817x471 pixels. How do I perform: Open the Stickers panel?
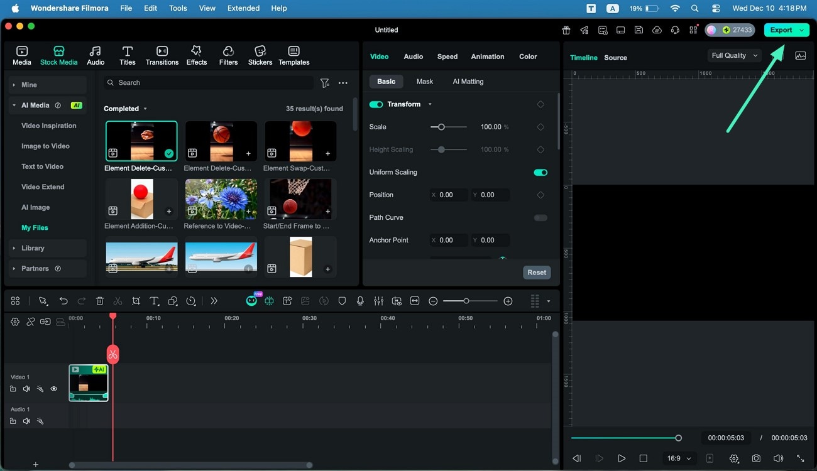click(260, 55)
